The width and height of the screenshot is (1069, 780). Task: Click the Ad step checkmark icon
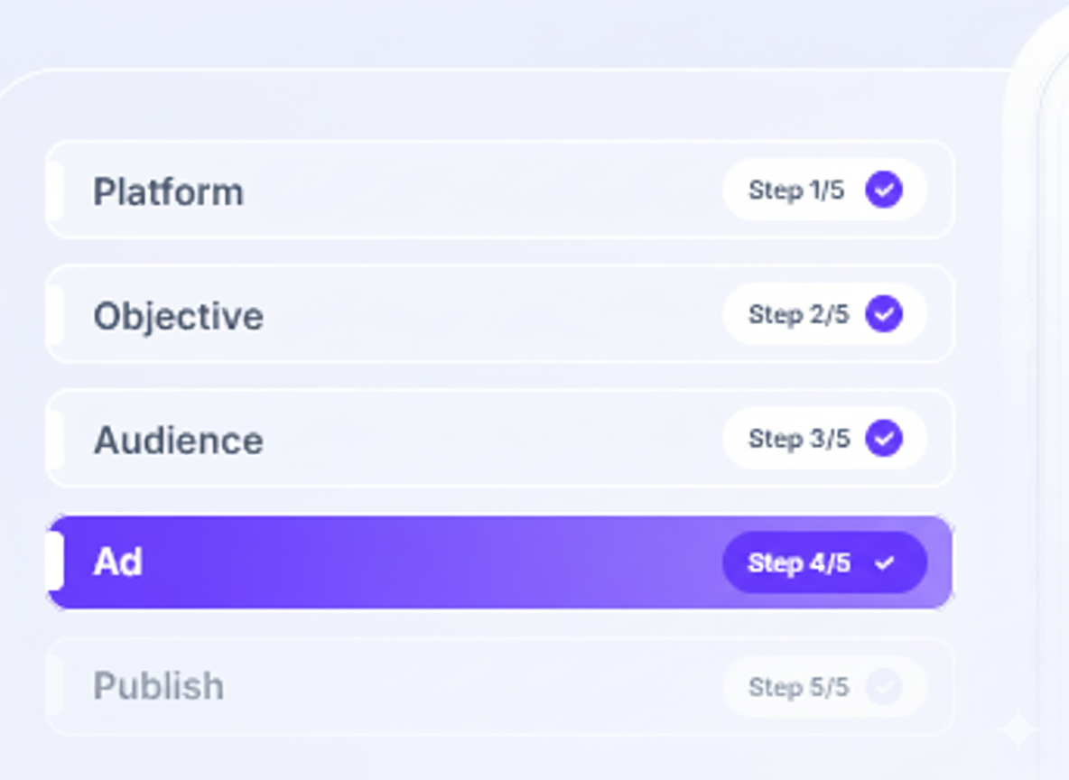884,562
